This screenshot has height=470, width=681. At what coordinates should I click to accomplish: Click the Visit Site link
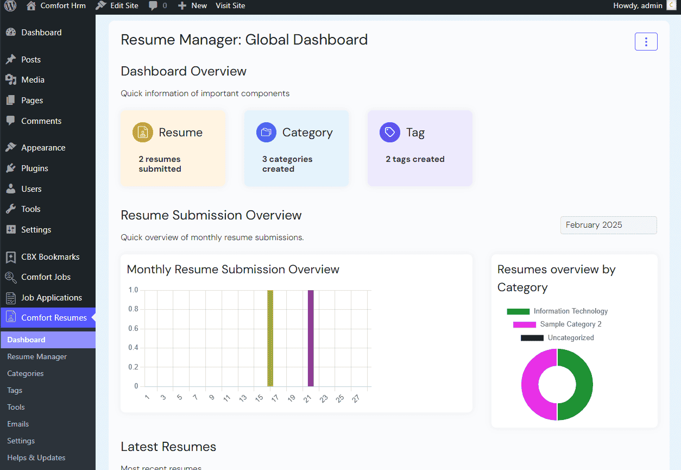click(230, 6)
